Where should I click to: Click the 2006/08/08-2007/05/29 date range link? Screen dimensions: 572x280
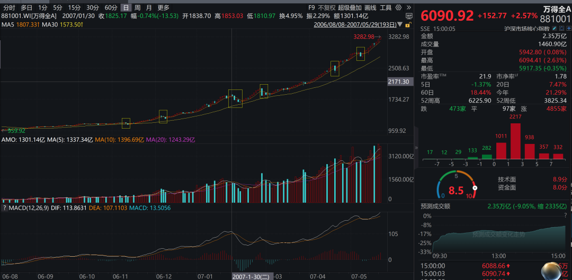(x=354, y=25)
